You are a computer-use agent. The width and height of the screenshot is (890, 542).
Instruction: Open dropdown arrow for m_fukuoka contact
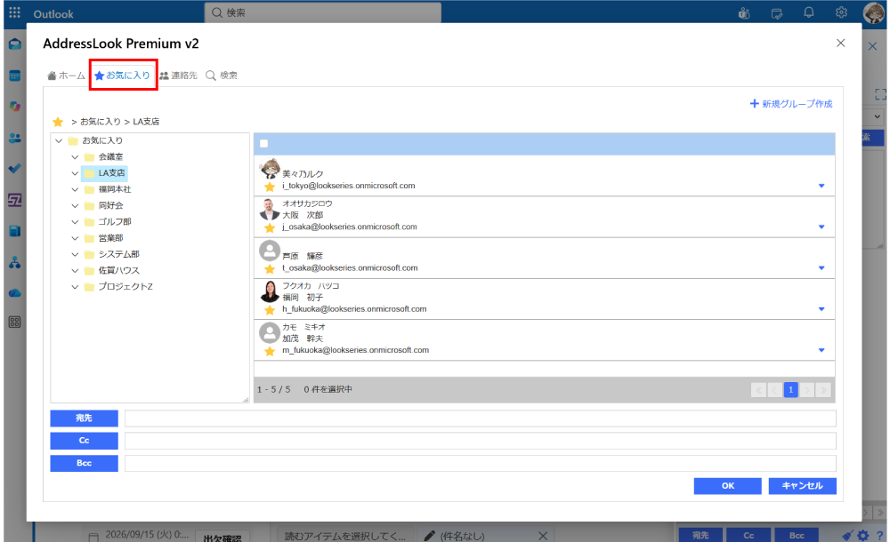pyautogui.click(x=821, y=350)
